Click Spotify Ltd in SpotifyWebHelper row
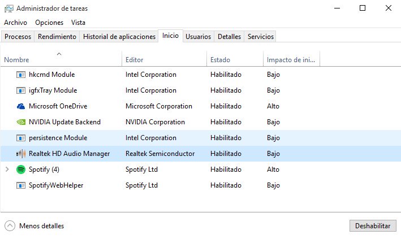 pos(141,185)
